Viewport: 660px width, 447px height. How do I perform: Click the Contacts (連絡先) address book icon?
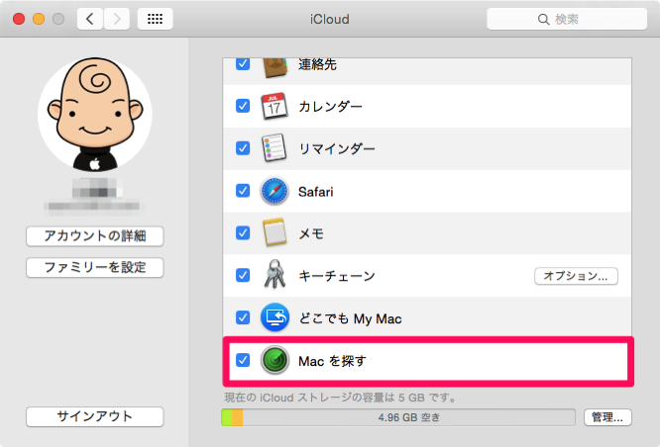click(x=275, y=67)
